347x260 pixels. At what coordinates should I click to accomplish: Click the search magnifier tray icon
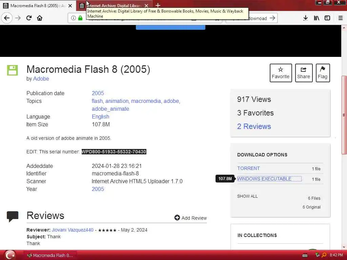[x=324, y=255]
